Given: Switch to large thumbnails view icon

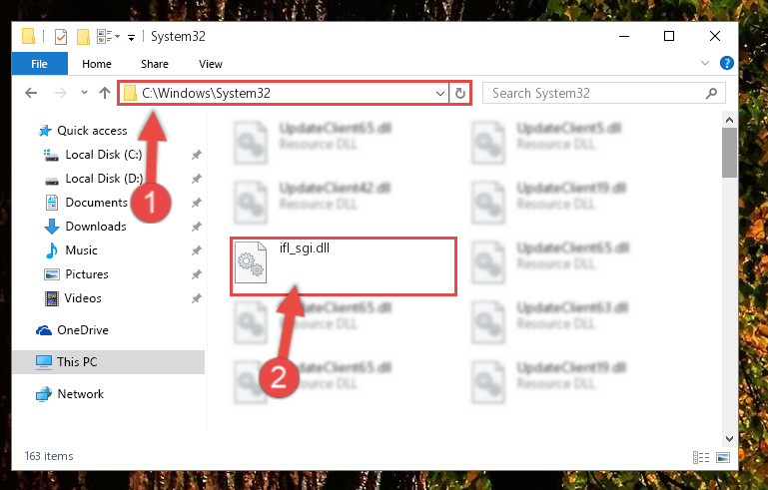Looking at the screenshot, I should click(x=723, y=457).
